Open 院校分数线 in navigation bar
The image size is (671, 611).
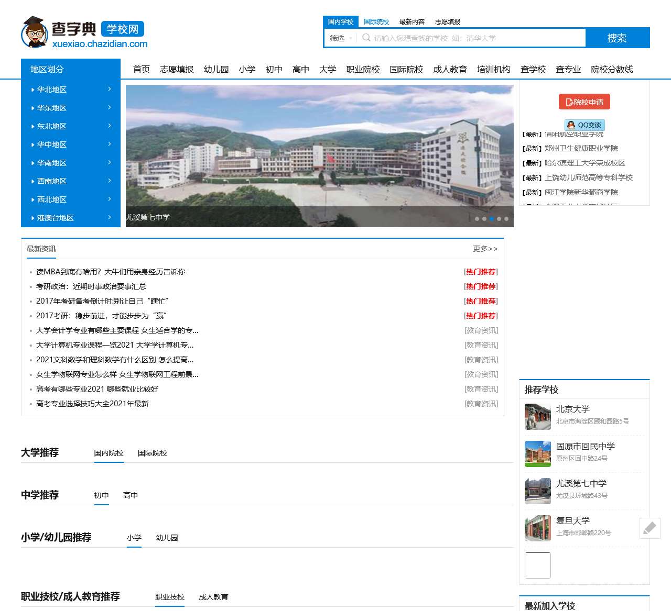[612, 69]
